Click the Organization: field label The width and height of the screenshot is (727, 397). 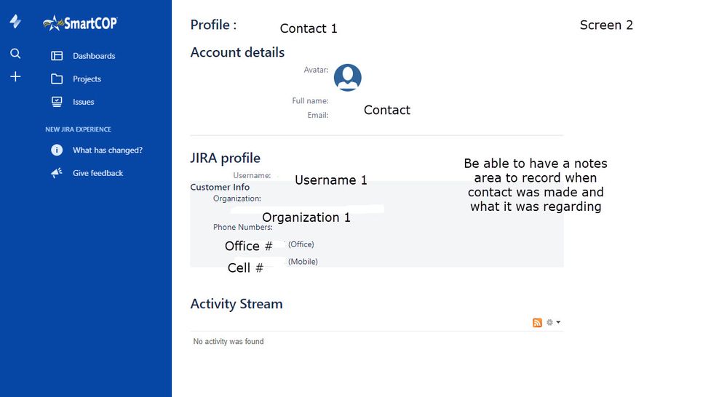tap(237, 198)
